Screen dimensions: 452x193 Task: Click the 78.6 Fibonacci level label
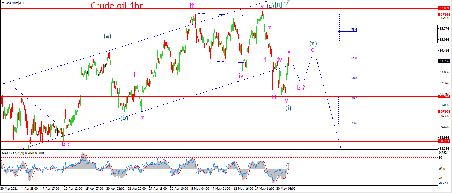[354, 30]
